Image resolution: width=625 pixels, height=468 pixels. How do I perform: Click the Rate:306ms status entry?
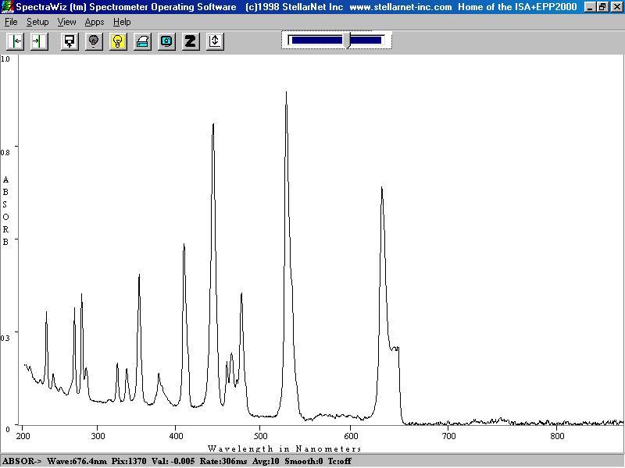(223, 461)
